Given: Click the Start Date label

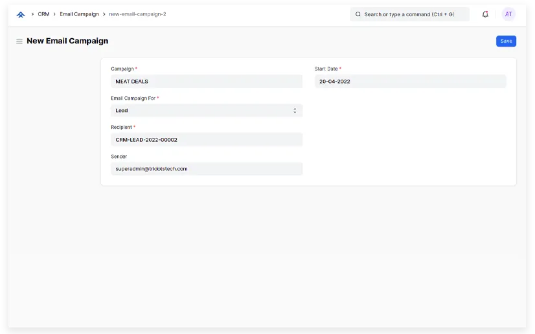Looking at the screenshot, I should coord(326,69).
